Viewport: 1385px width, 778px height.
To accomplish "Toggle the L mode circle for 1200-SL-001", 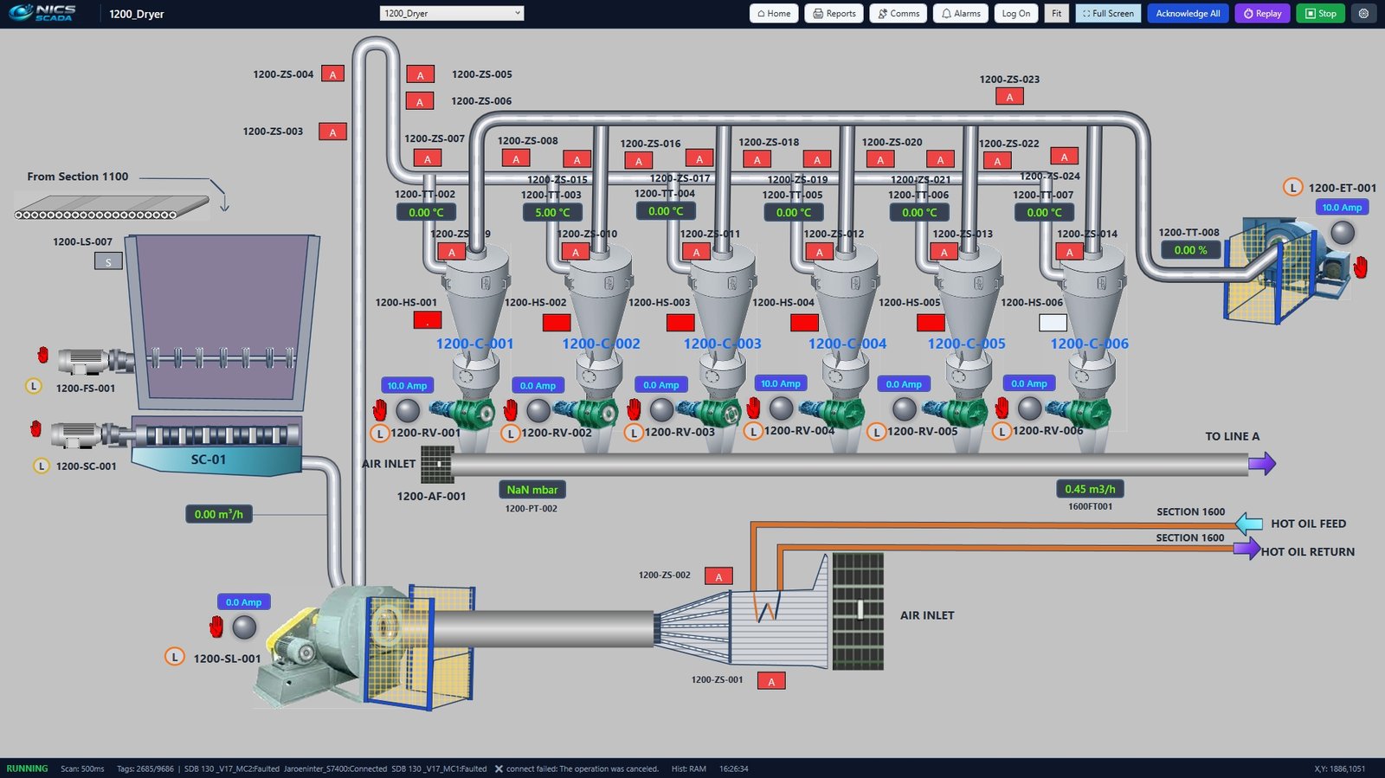I will (175, 657).
